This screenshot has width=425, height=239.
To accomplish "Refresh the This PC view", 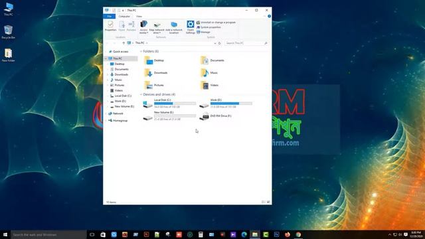I will pyautogui.click(x=220, y=43).
